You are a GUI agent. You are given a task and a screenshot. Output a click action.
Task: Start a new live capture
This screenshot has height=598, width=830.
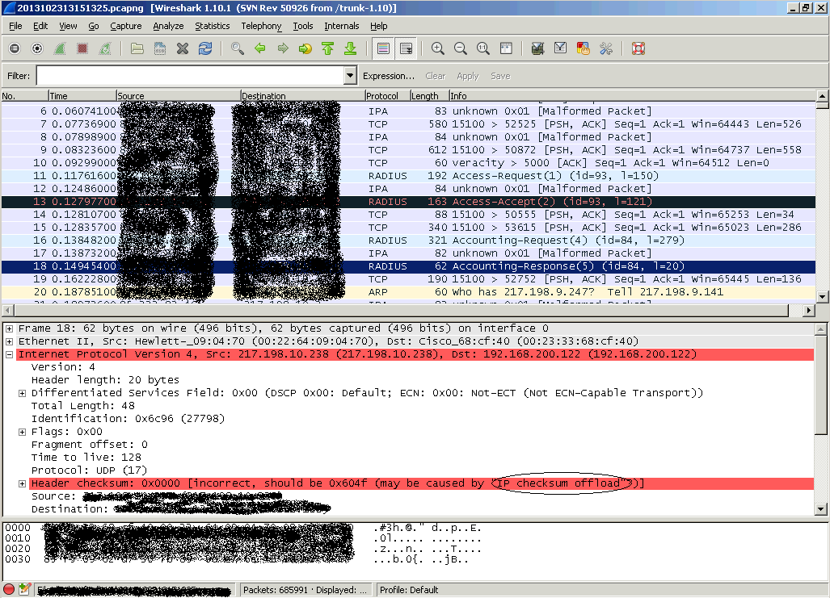[x=60, y=48]
